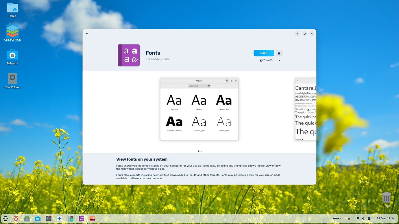Open the Zorin menu in the taskbar

[6, 219]
